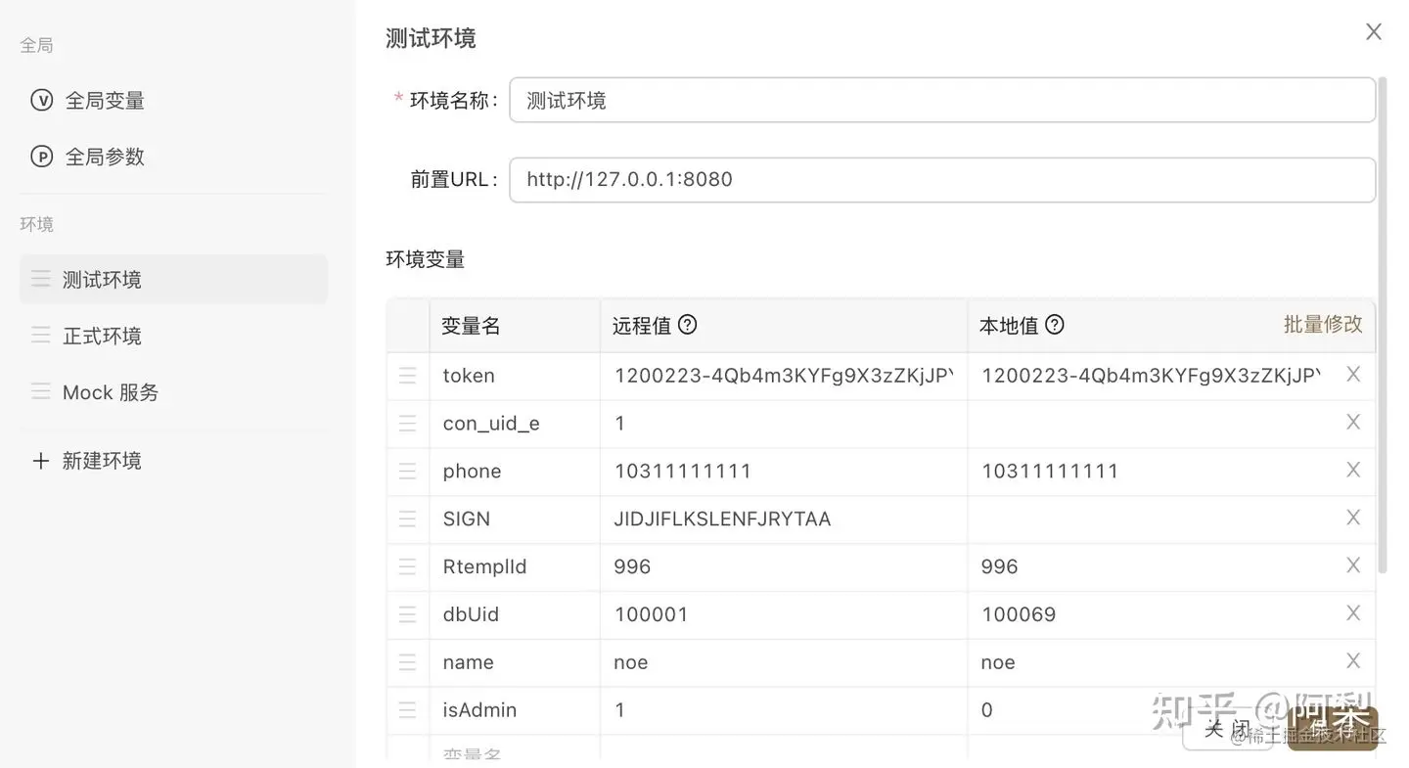The height and width of the screenshot is (768, 1409).
Task: Delete the token variable row
Action: (x=1353, y=374)
